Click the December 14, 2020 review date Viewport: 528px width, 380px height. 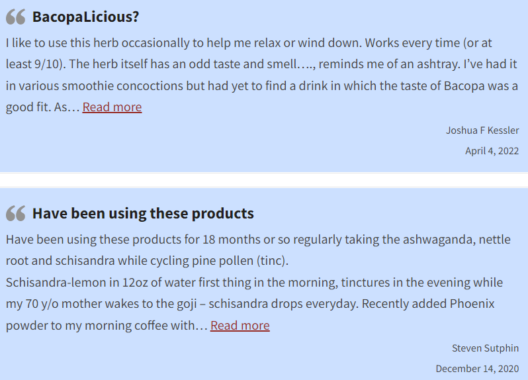(477, 369)
